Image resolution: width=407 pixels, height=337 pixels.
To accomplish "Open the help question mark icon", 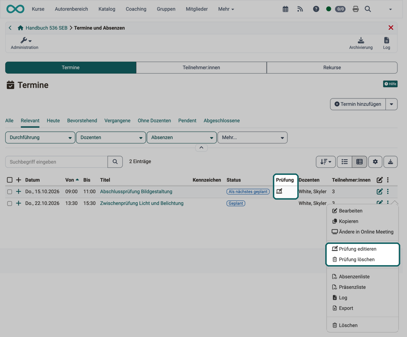I will tap(316, 9).
